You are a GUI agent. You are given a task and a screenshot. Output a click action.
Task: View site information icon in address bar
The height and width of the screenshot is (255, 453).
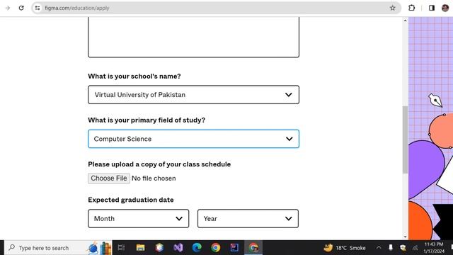[x=38, y=8]
